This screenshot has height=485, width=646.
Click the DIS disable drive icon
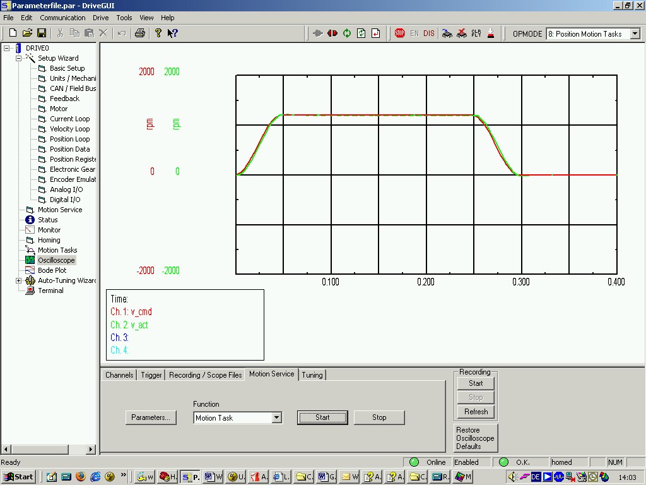click(x=429, y=33)
